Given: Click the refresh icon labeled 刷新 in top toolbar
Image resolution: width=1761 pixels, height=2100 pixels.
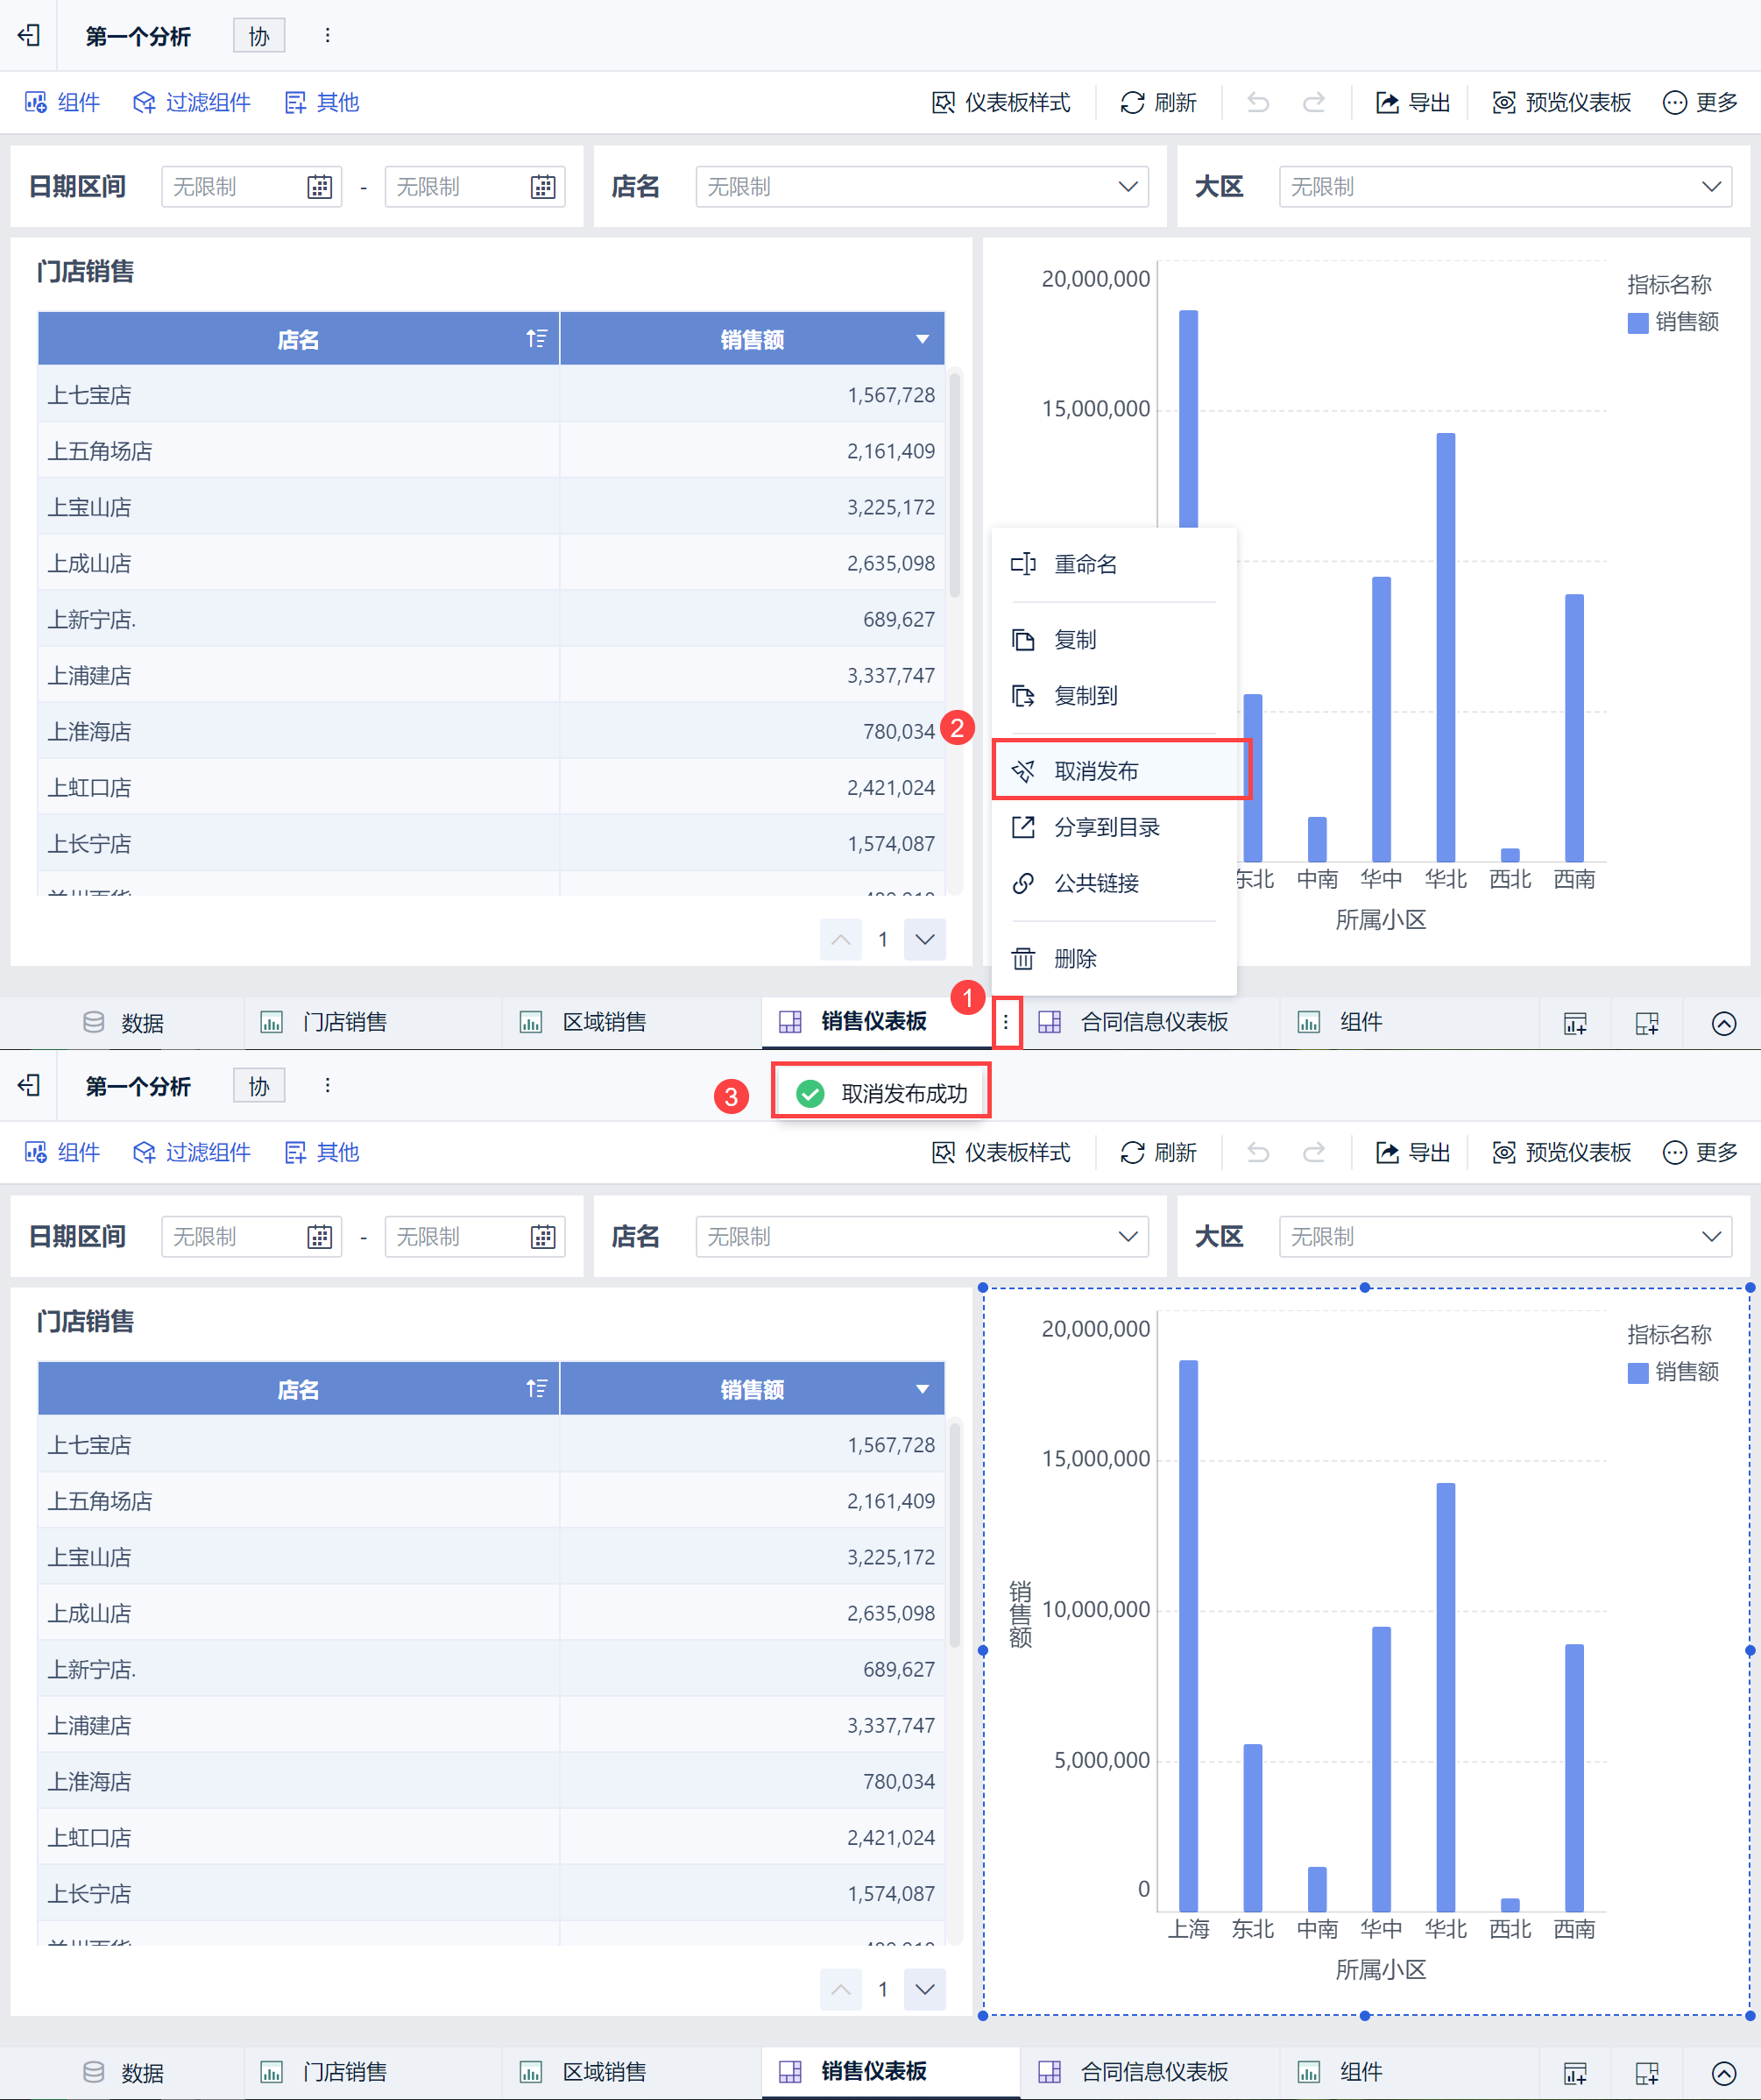Looking at the screenshot, I should (1132, 103).
